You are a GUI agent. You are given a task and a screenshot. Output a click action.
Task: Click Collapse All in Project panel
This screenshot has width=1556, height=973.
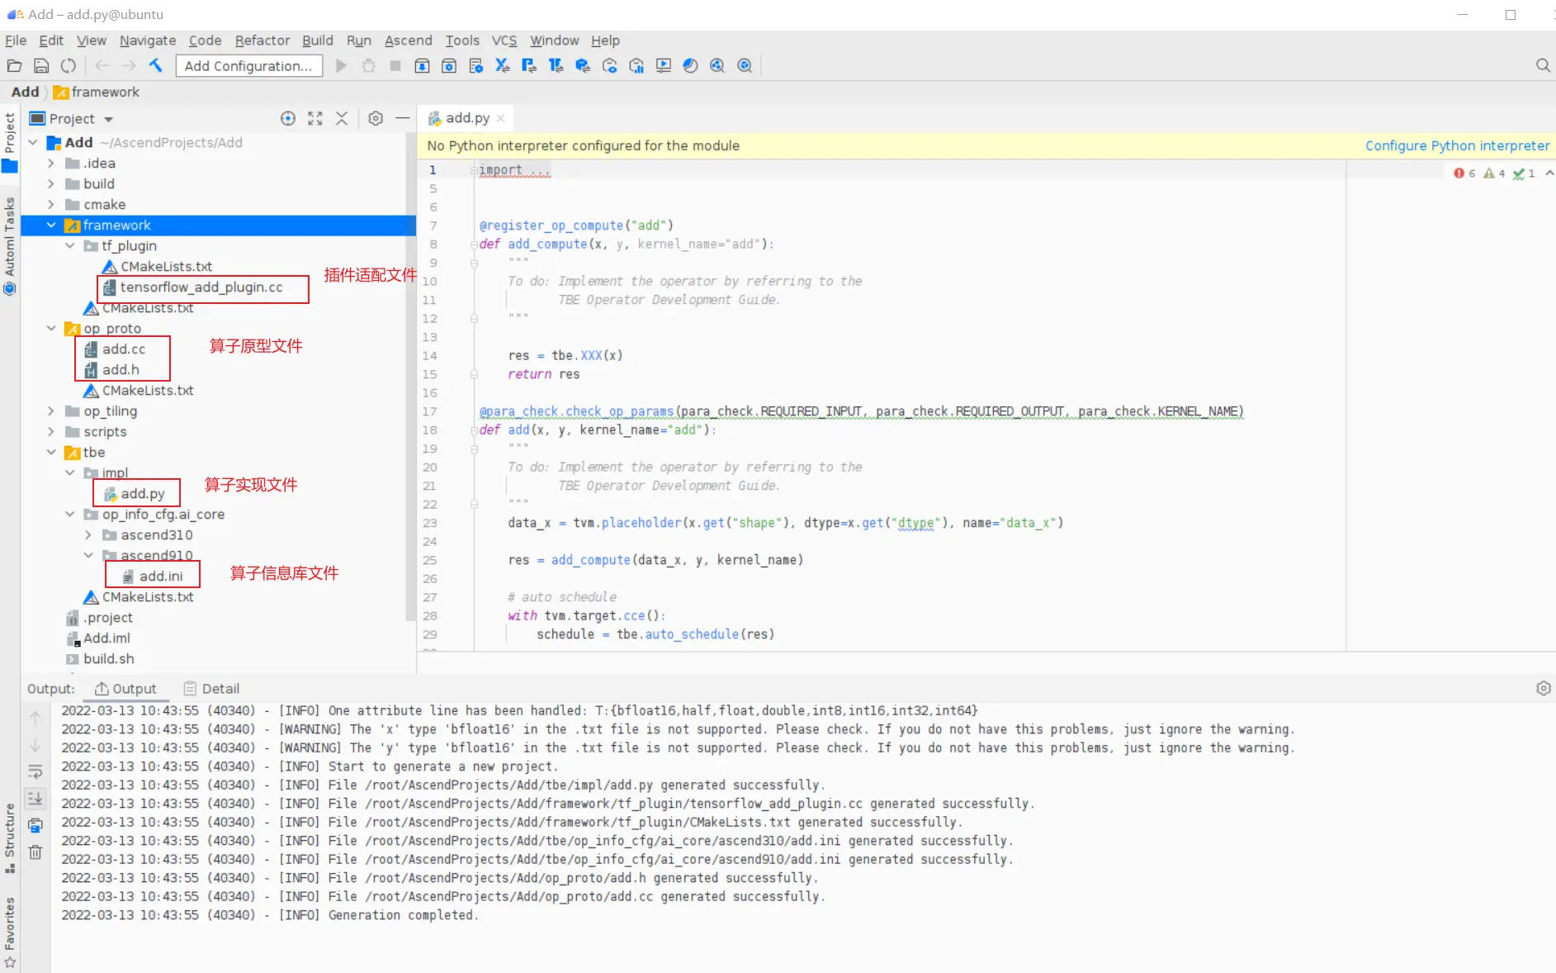[x=342, y=119]
